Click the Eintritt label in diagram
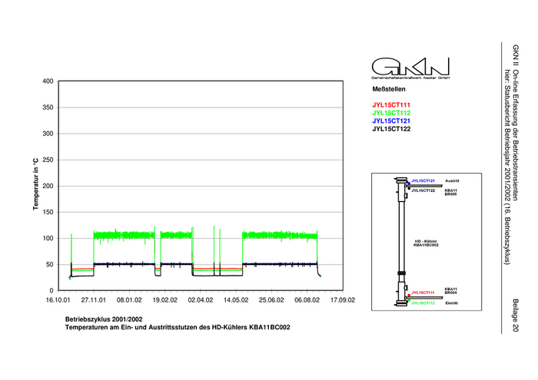This screenshot has width=538, height=380. tap(452, 303)
